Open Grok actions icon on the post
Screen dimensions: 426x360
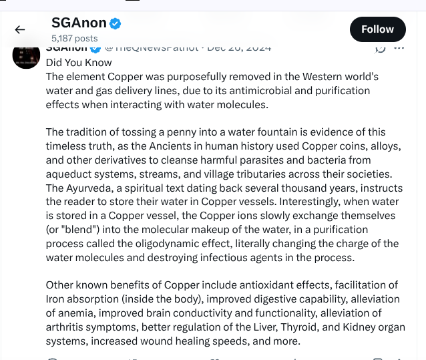point(381,48)
